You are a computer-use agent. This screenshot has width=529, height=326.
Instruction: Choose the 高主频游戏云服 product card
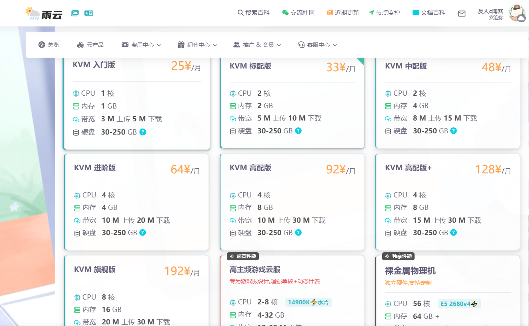click(x=292, y=290)
